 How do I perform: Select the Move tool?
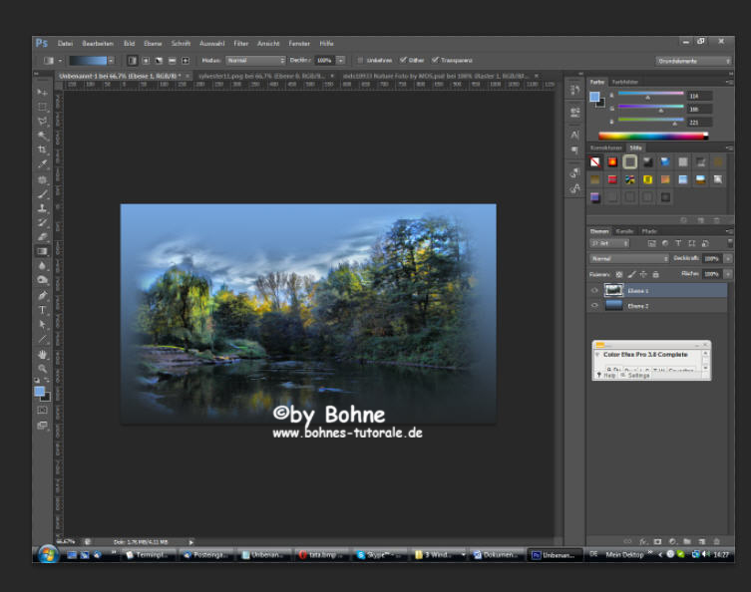43,93
